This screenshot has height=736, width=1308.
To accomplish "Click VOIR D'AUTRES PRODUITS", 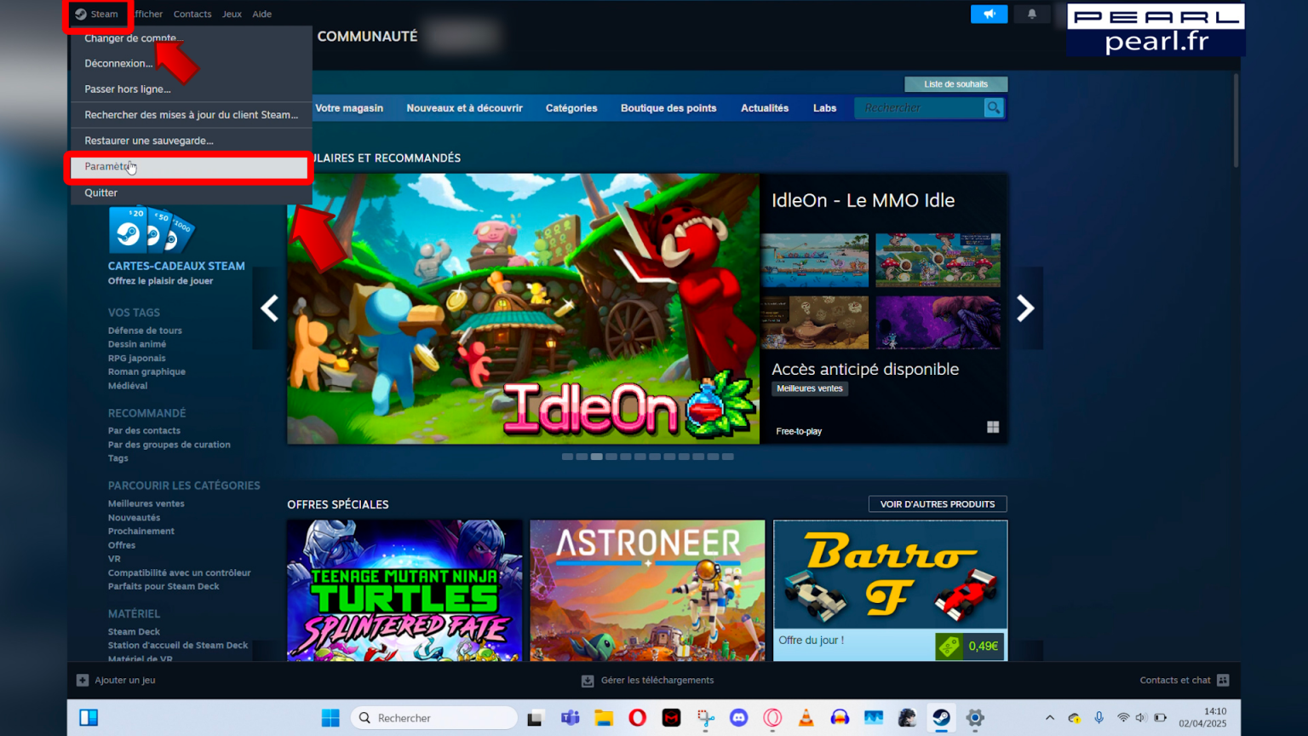I will point(937,503).
